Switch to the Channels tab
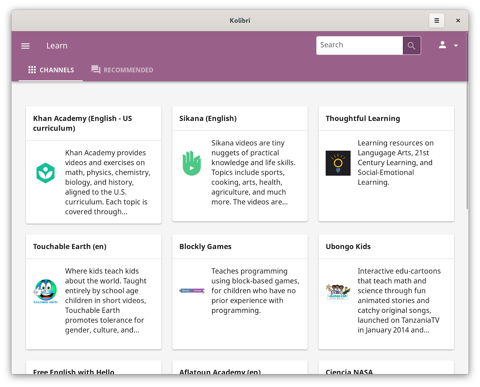480x387 pixels. 51,70
